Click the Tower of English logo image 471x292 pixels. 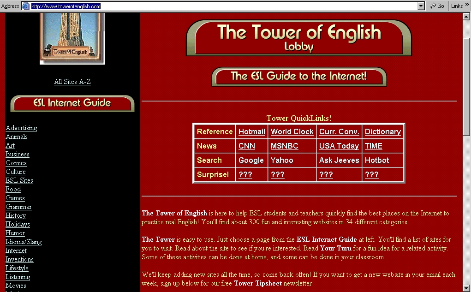[x=72, y=38]
